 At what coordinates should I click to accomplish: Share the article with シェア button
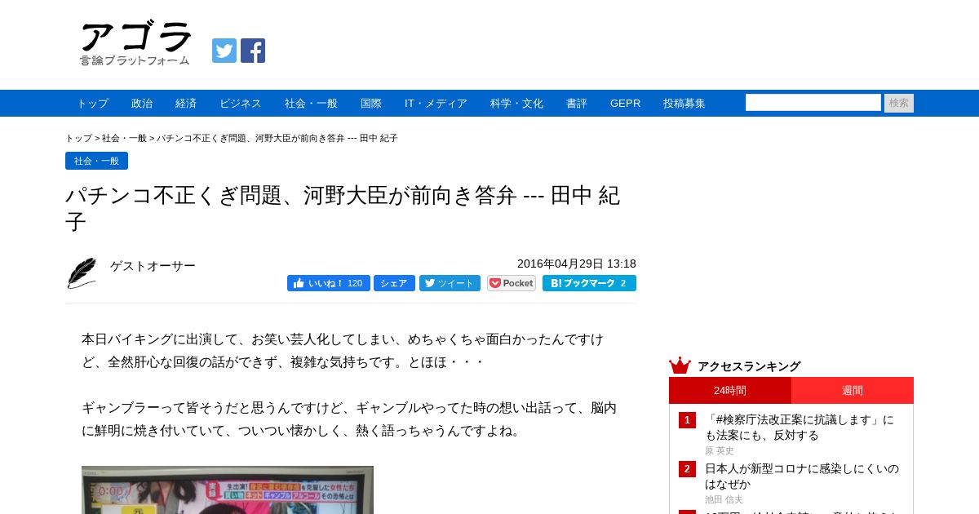[394, 283]
